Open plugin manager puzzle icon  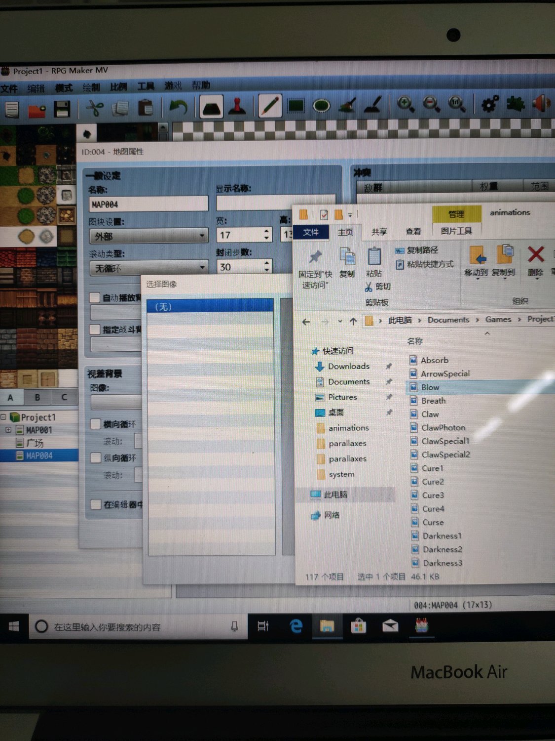click(515, 104)
